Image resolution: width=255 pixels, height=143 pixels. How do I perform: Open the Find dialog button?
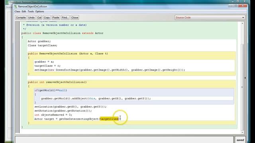click(65, 17)
